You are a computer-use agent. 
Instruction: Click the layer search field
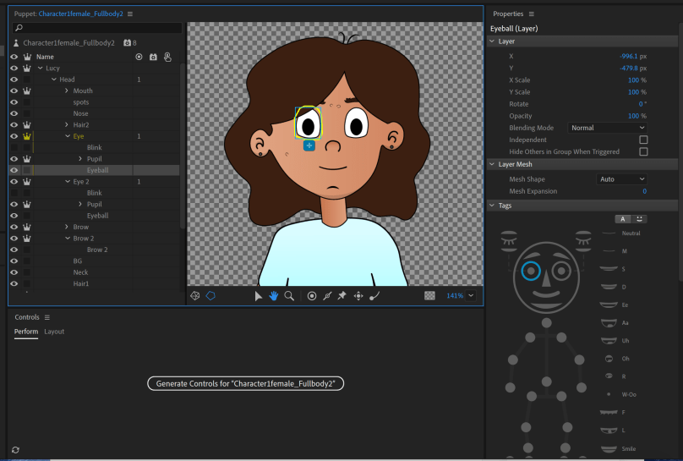coord(97,28)
